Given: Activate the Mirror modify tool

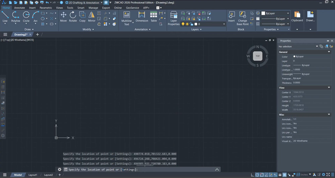Looking at the screenshot, I should 92,17.
